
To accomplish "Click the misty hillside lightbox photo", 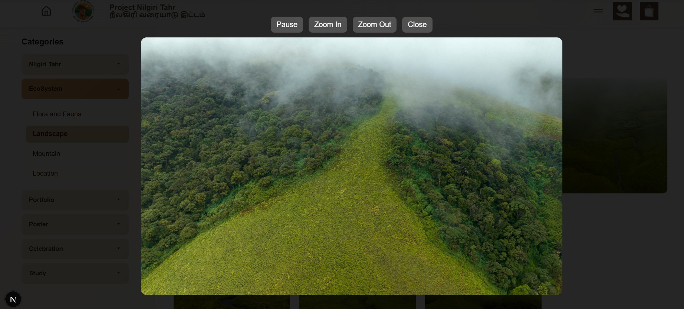I will click(x=352, y=166).
